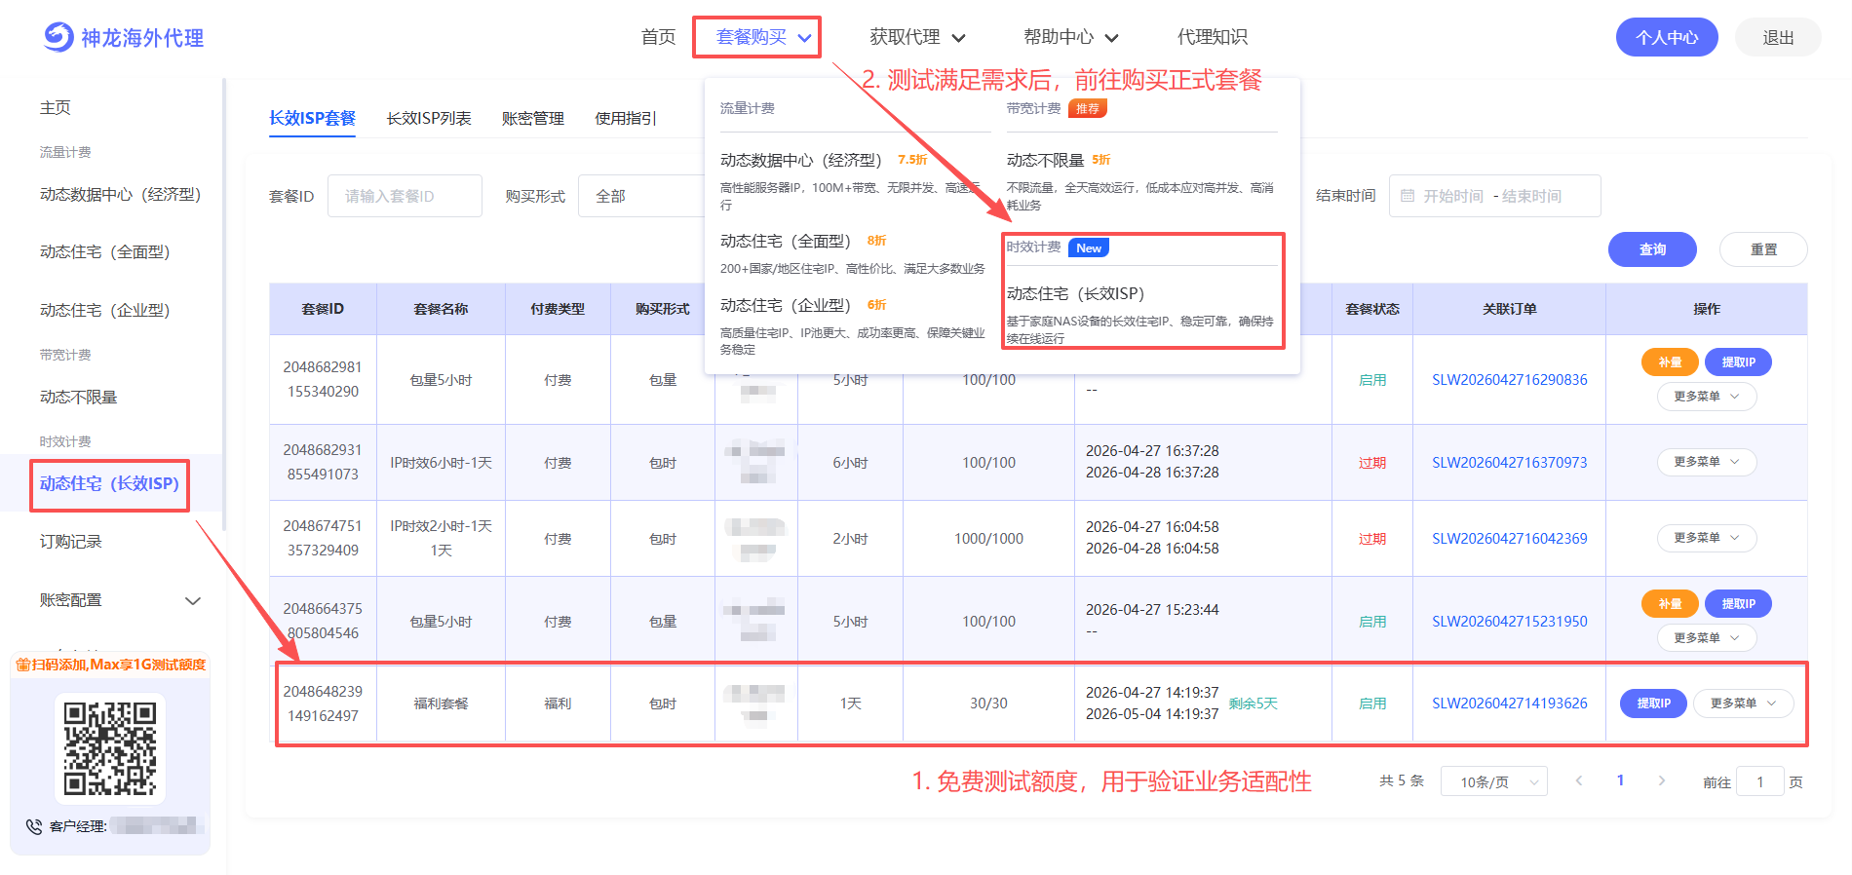Click the QR code image in sidebar

[x=110, y=748]
